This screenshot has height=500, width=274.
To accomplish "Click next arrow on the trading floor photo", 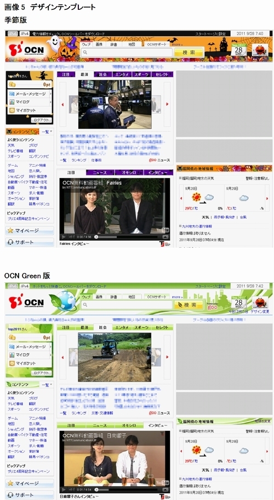I will coord(167,104).
